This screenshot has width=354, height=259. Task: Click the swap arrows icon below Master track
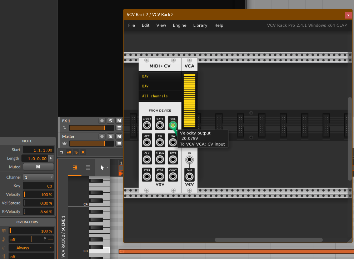[62, 152]
